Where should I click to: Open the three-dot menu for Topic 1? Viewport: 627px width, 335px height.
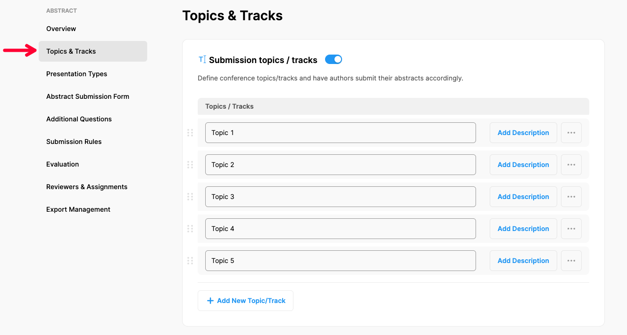(571, 133)
